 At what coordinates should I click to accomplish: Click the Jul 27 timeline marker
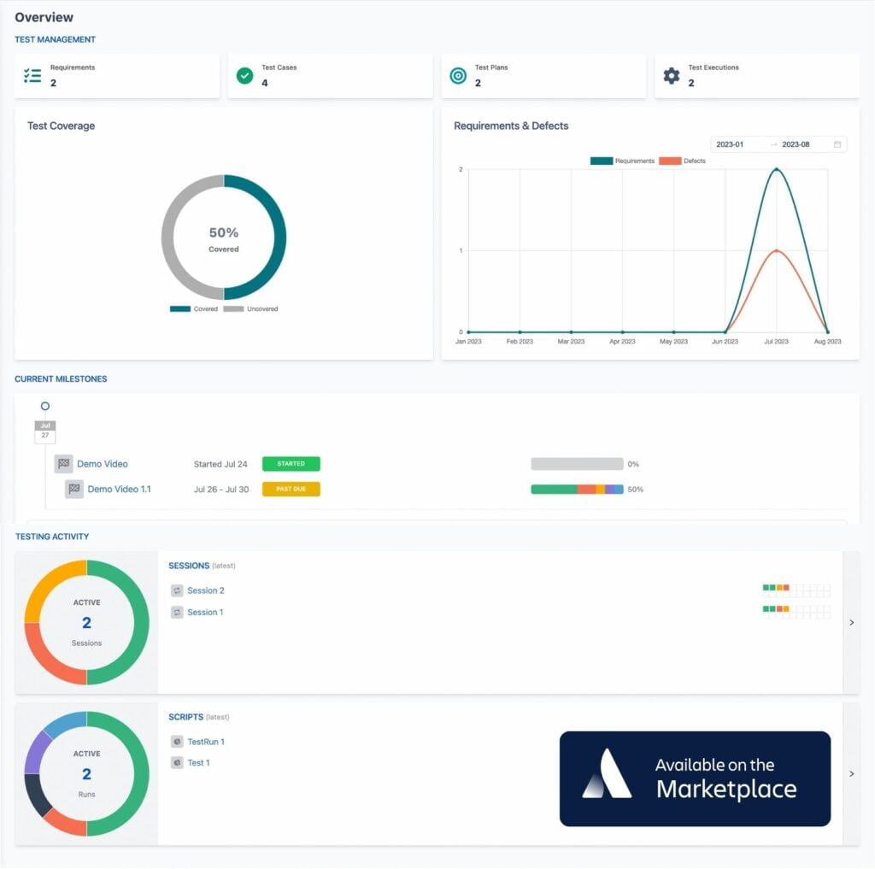[44, 430]
